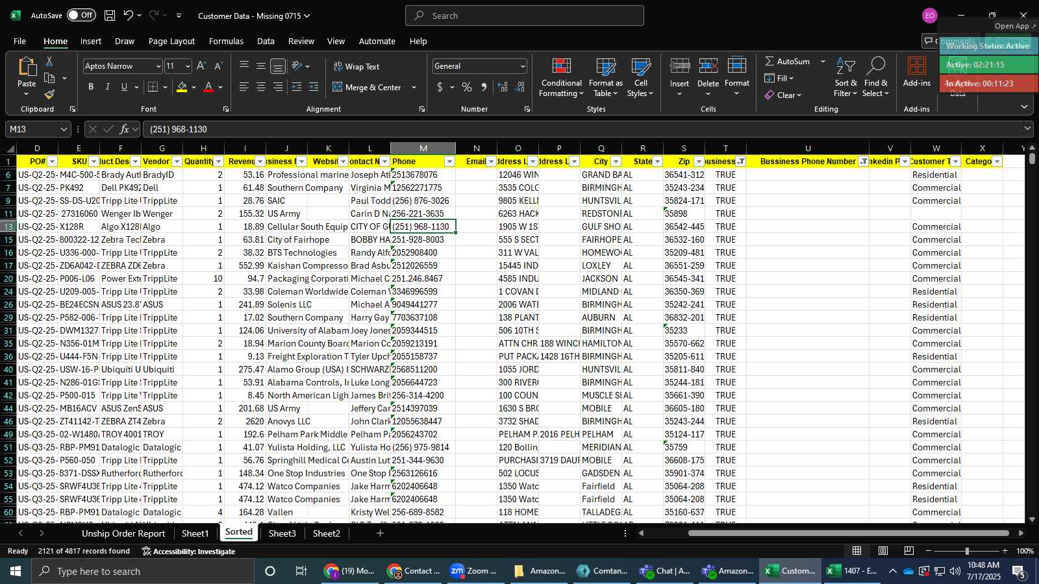Click the Save icon in title bar

pos(110,16)
